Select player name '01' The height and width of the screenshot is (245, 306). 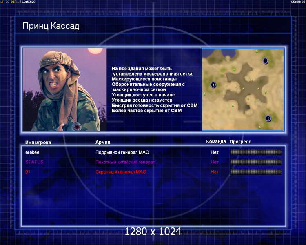[28, 172]
